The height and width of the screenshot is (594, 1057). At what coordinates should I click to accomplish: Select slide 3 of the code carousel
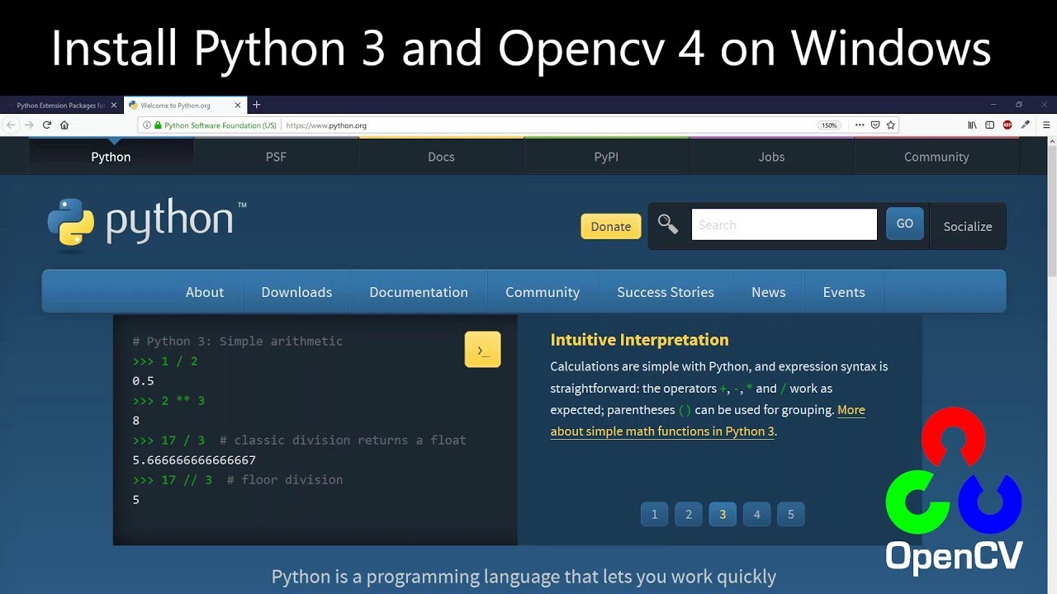coord(723,514)
